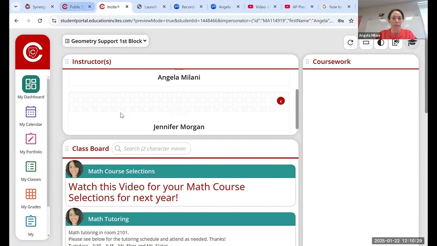
Task: Open site information icon in address bar
Action: pyautogui.click(x=54, y=20)
